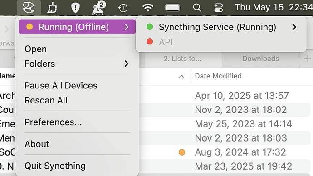Select row dated Nov 2, 2023 at 18:02
Image resolution: width=313 pixels, height=176 pixels.
pyautogui.click(x=241, y=110)
